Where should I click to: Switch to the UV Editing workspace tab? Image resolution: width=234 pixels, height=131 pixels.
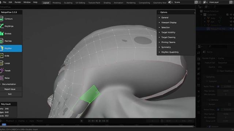pos(80,3)
